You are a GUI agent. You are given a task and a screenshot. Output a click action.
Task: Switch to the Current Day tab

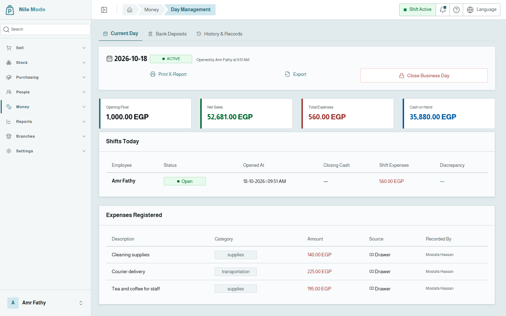tap(121, 34)
